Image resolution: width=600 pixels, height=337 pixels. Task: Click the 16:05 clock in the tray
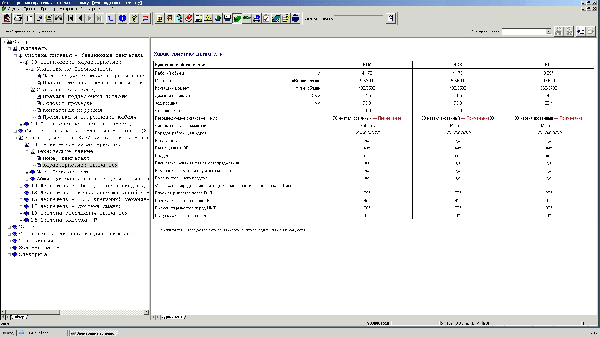pos(592,333)
